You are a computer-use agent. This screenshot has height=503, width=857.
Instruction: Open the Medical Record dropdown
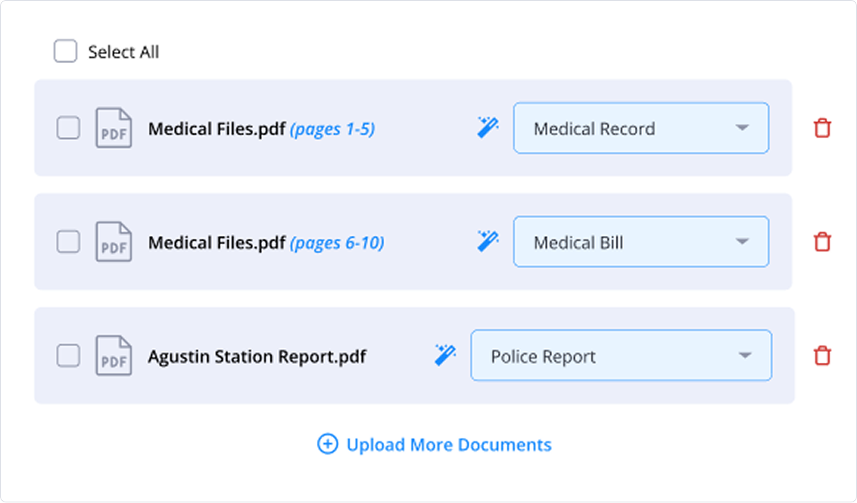click(641, 128)
